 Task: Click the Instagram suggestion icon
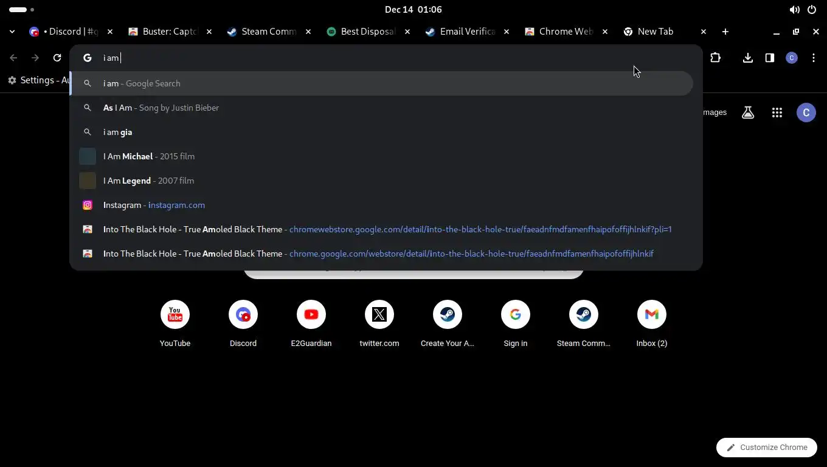tap(88, 205)
